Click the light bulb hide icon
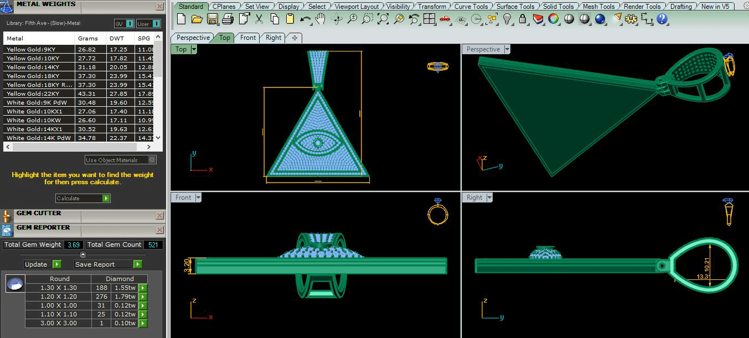The width and height of the screenshot is (749, 338). click(507, 19)
